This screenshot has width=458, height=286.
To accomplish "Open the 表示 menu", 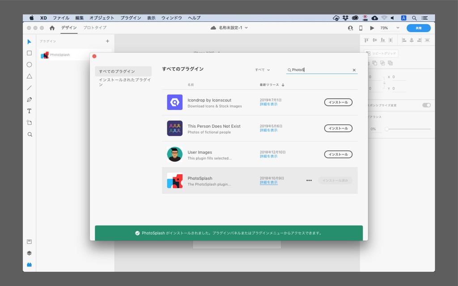I will tap(151, 18).
